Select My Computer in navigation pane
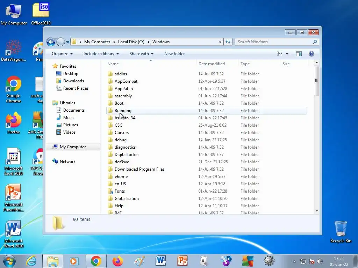The width and height of the screenshot is (358, 268). [x=73, y=147]
